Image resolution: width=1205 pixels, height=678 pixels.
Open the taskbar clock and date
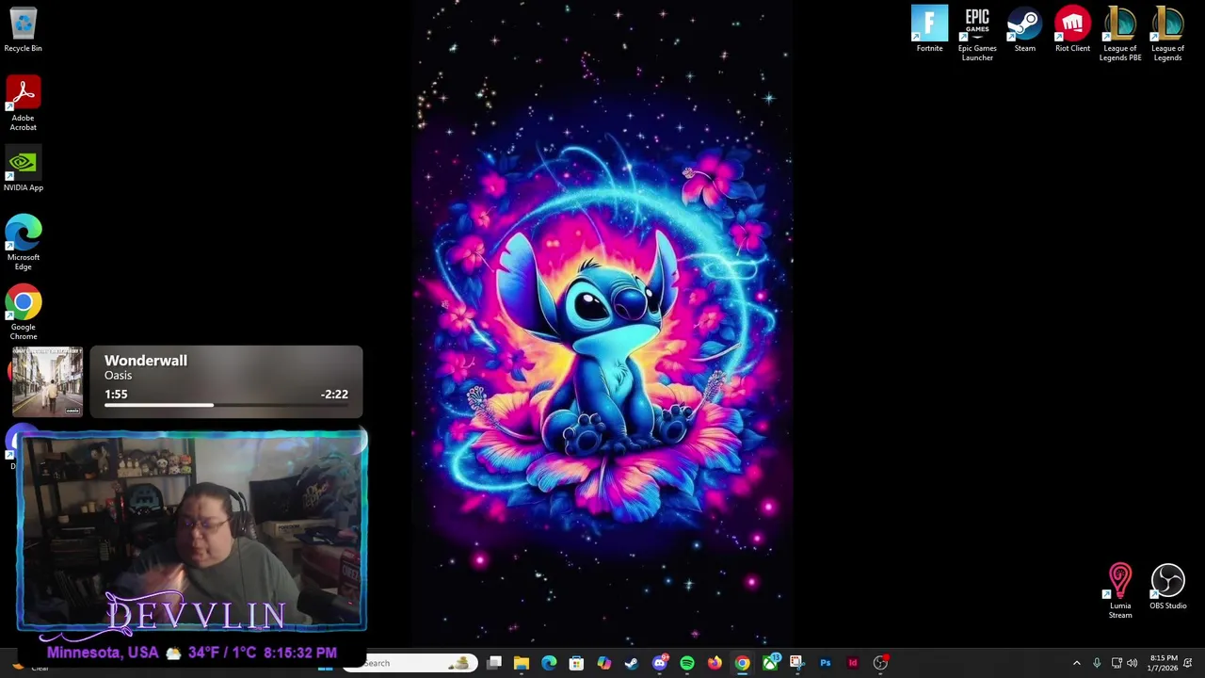pyautogui.click(x=1163, y=663)
